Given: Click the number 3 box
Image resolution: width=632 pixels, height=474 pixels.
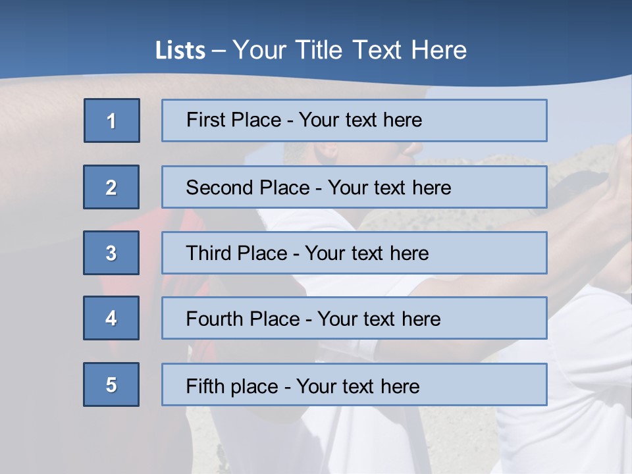Looking at the screenshot, I should pyautogui.click(x=111, y=253).
